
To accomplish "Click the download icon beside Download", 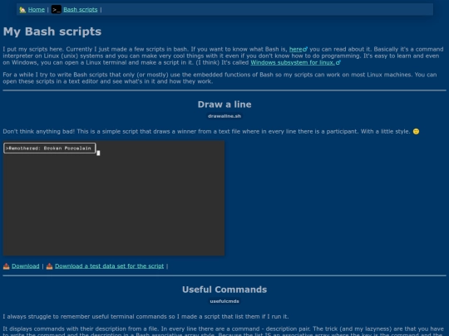I will [x=7, y=266].
